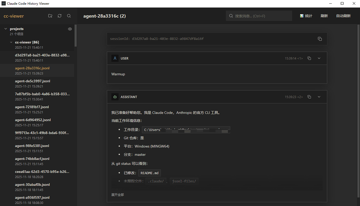The height and width of the screenshot is (206, 360).
Task: Expand full message via 展开全部
Action: [x=118, y=195]
